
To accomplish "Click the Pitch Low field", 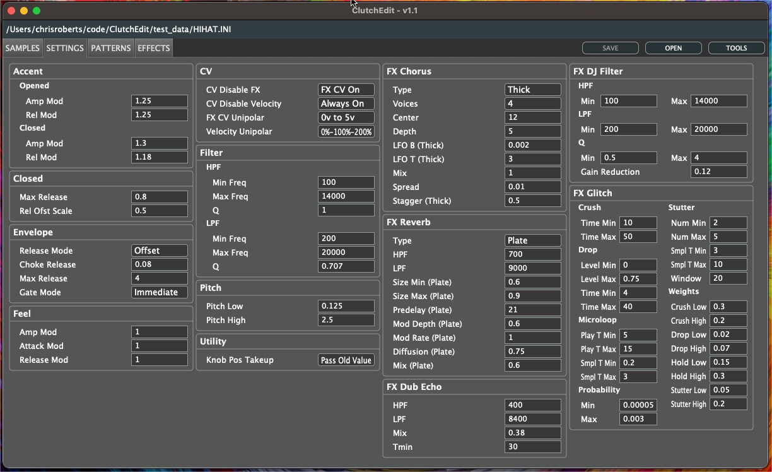I will pos(346,306).
